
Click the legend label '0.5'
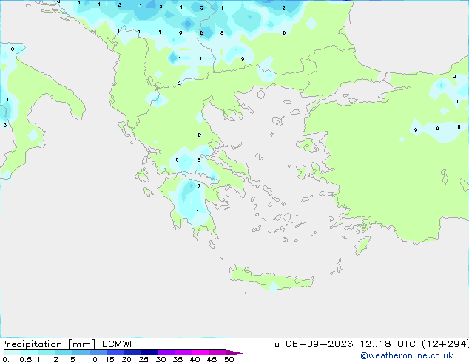26,359
